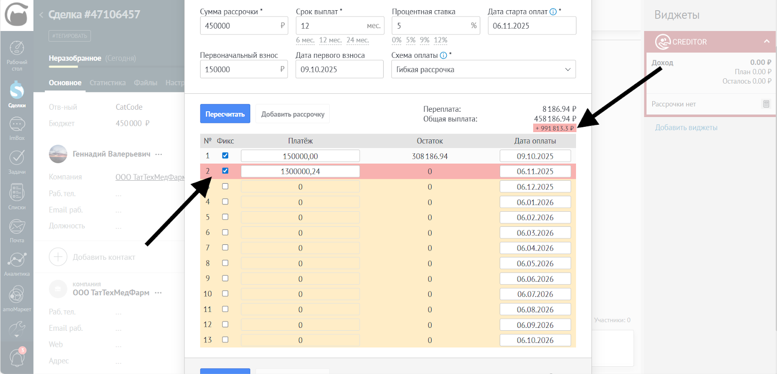Switch to the Статистика tab

pyautogui.click(x=107, y=83)
